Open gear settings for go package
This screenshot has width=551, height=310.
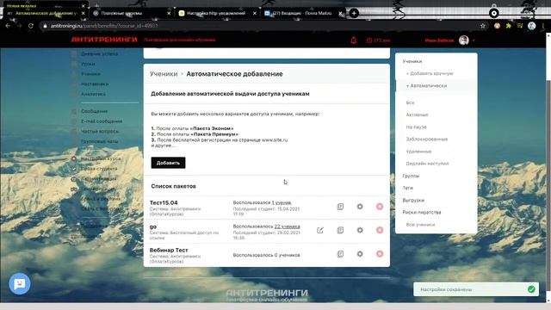point(360,230)
